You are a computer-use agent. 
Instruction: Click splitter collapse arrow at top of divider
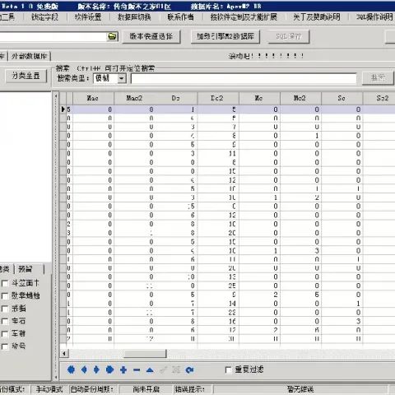point(56,96)
